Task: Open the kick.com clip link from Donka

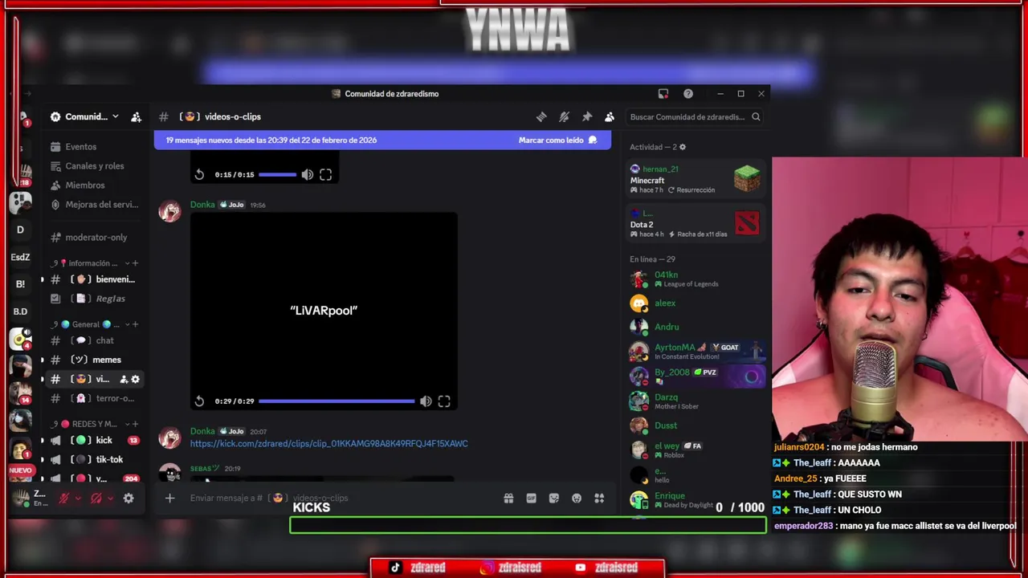Action: click(x=328, y=443)
